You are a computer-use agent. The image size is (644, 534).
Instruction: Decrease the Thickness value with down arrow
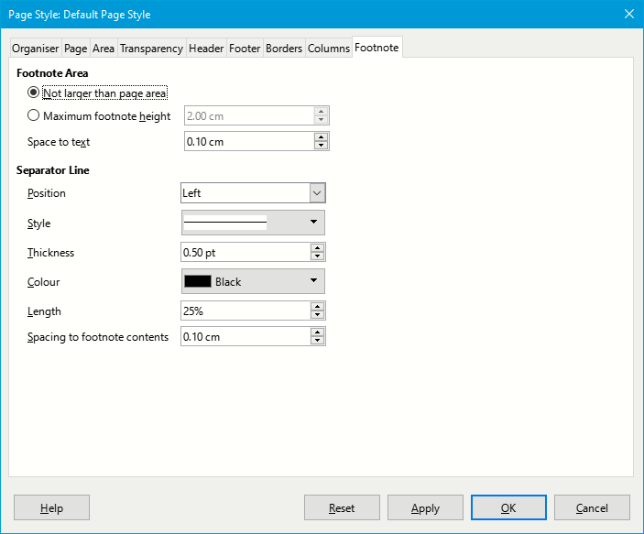(317, 256)
